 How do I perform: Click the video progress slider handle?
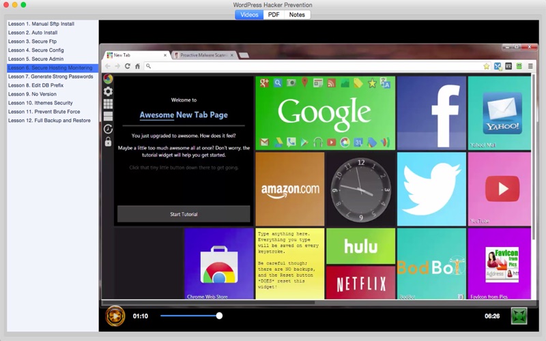pos(219,316)
